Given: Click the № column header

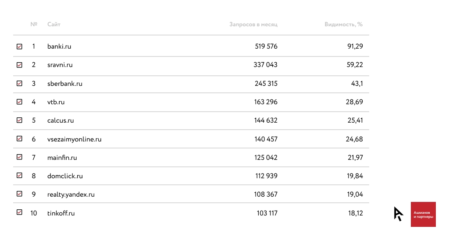Looking at the screenshot, I should pos(34,25).
